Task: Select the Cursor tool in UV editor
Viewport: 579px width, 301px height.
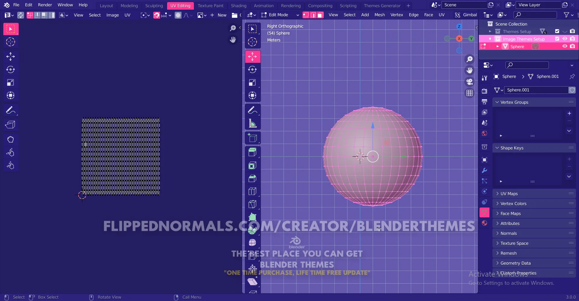Action: point(11,42)
